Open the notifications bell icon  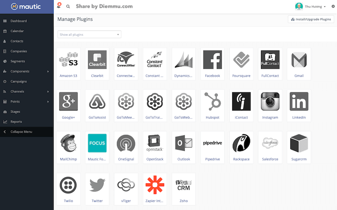(59, 6)
